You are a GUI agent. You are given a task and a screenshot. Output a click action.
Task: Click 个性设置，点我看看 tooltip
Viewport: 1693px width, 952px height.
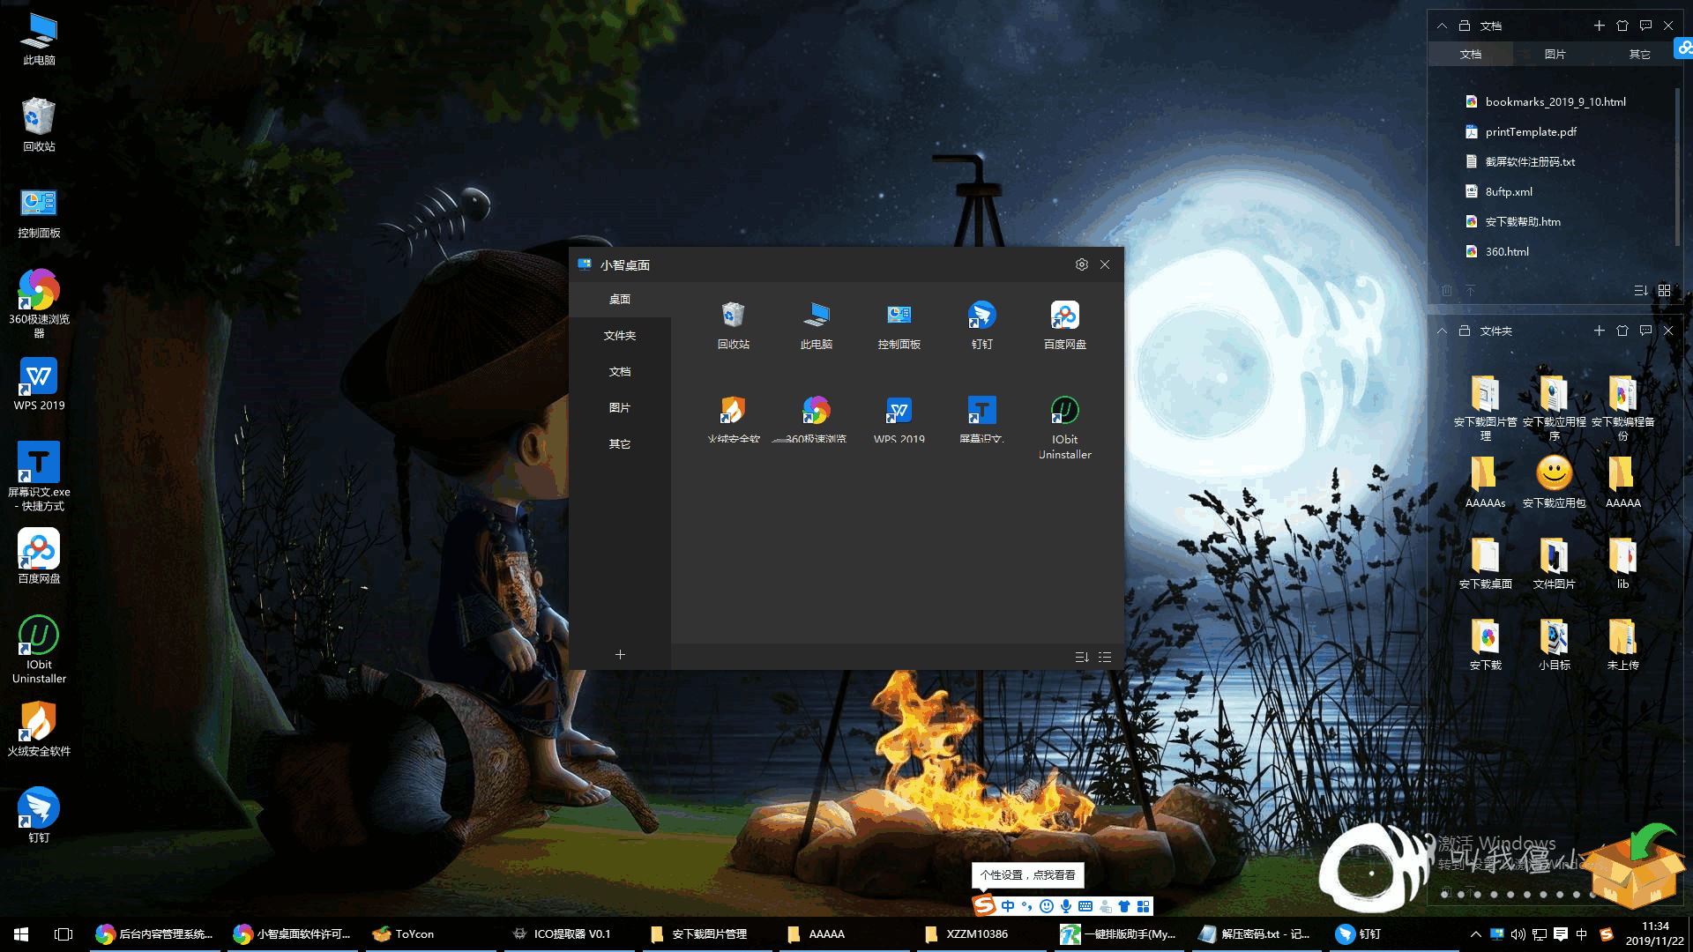click(x=1027, y=874)
